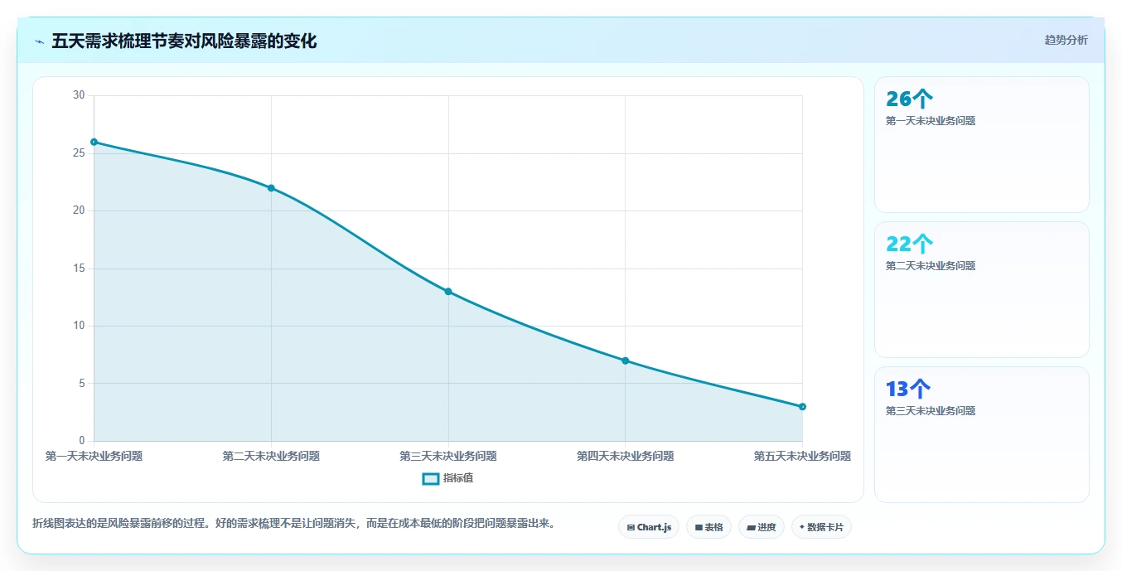Screen dimensions: 1122x571
Task: Click the chart icon beside the title
Action: coord(39,41)
